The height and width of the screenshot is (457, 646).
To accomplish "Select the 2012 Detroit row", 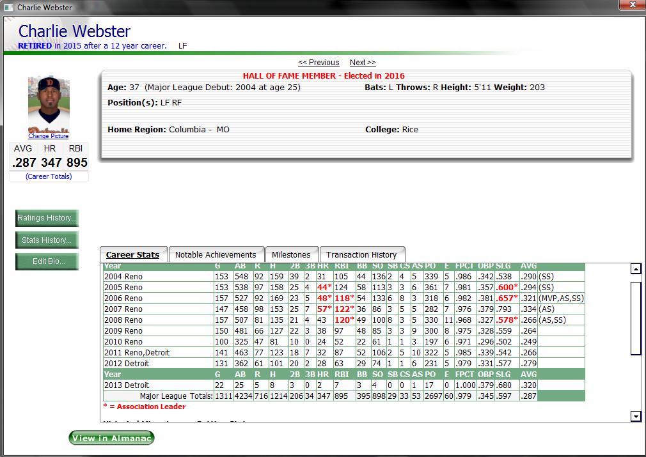I will pyautogui.click(x=343, y=363).
